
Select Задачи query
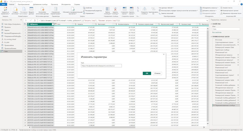click(x=7, y=30)
